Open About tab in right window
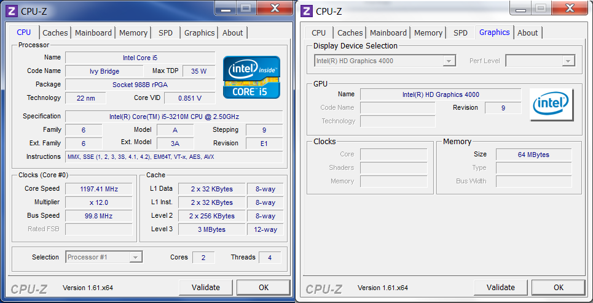Viewport: 593px width, 303px height. [x=528, y=33]
